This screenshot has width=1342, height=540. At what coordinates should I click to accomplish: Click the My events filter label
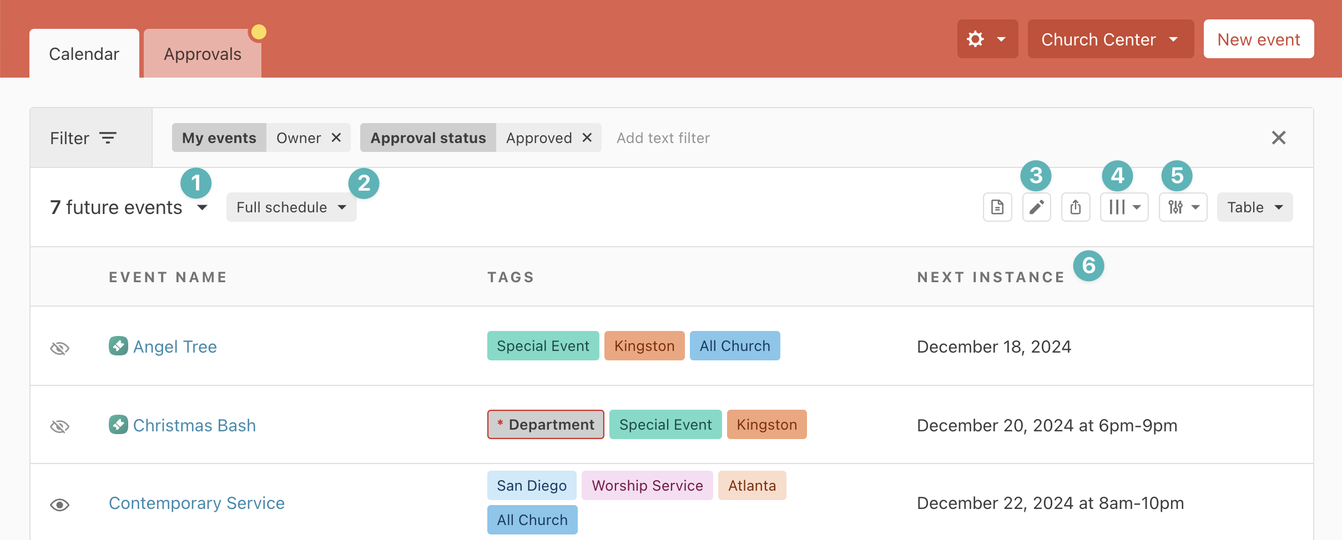coord(219,137)
